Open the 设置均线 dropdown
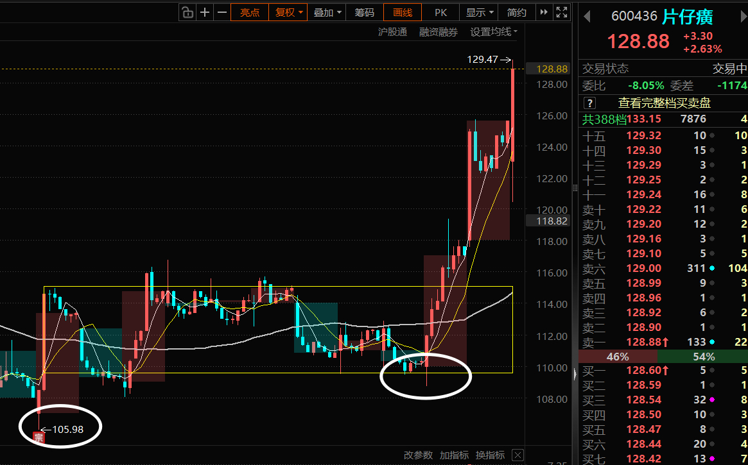 pos(494,32)
